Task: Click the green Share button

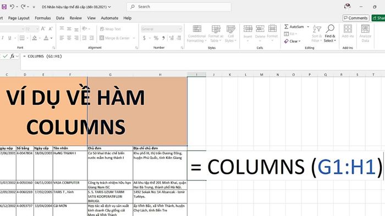Action: tap(378, 18)
